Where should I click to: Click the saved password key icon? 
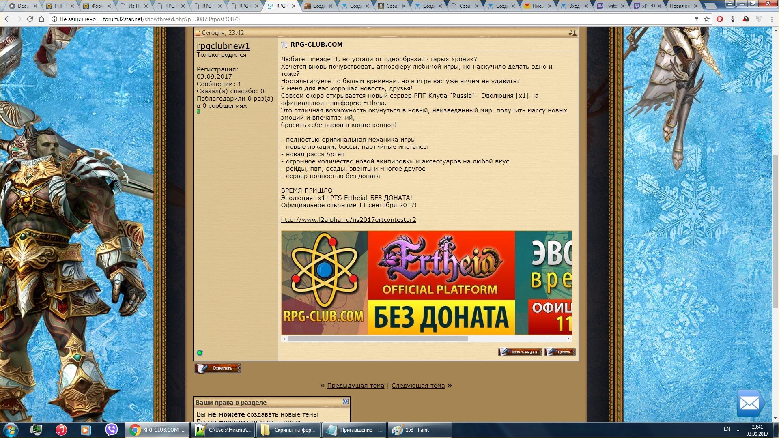pyautogui.click(x=696, y=19)
